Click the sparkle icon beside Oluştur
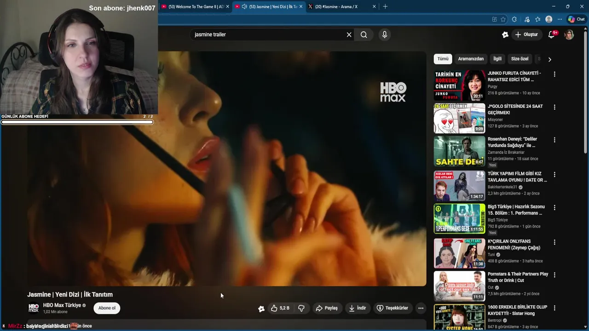The width and height of the screenshot is (589, 331). tap(505, 34)
